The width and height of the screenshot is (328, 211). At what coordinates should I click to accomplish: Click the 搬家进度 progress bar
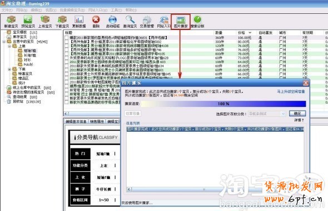click(223, 104)
